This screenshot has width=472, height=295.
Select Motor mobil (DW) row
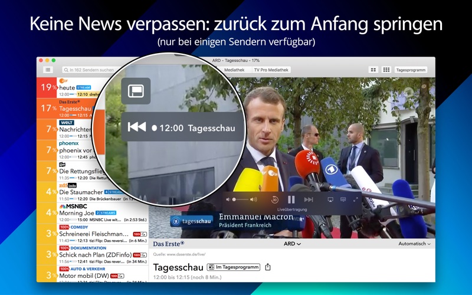[x=93, y=273]
